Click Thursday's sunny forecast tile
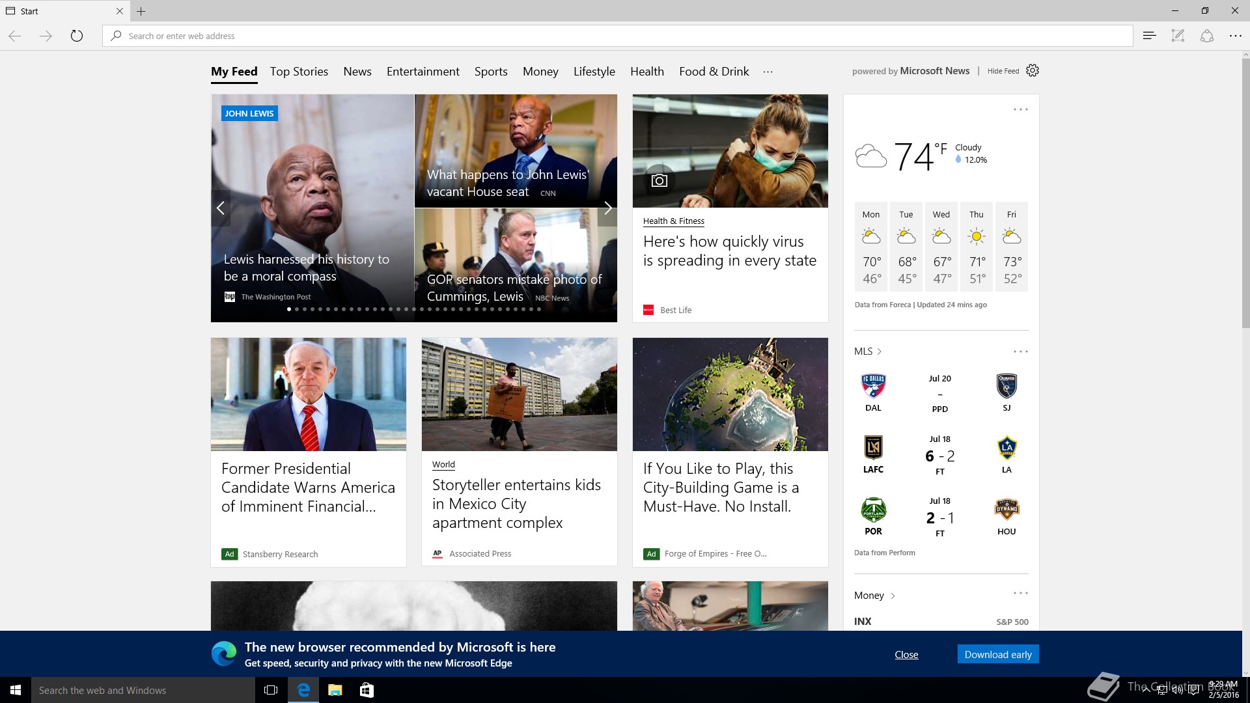1250x703 pixels. (x=977, y=247)
